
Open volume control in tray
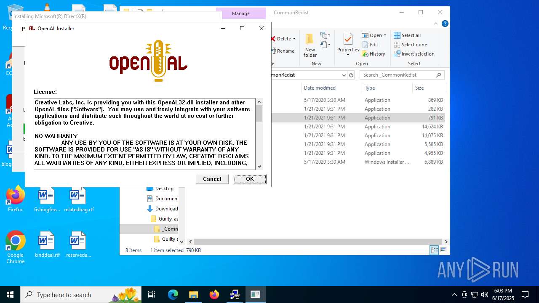485,295
